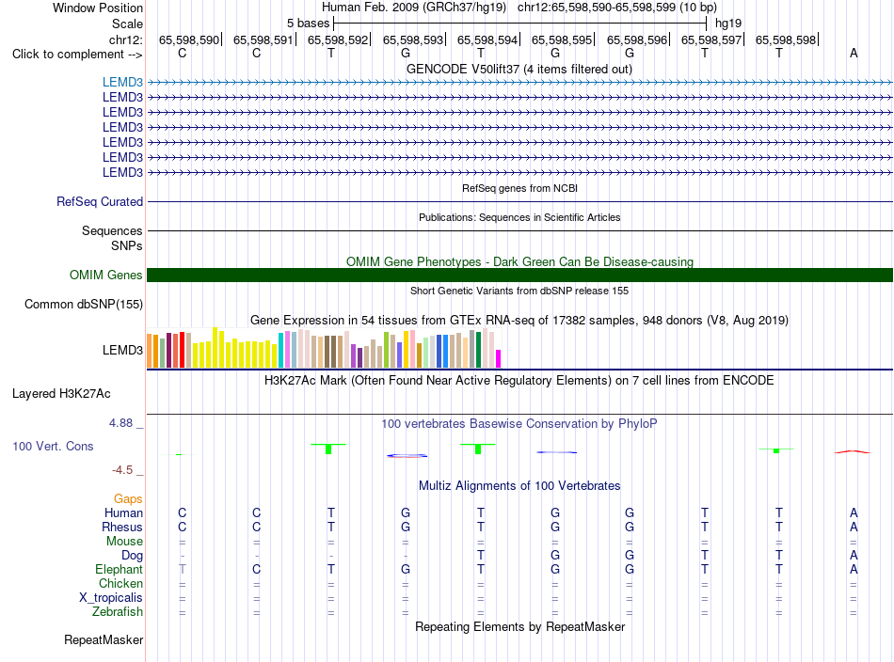
Task: Click the GTEx Gene Expression track title
Action: point(519,320)
